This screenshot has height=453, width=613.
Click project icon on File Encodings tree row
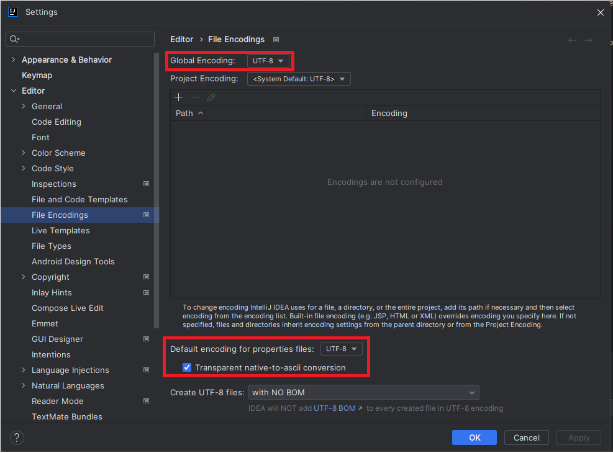coord(146,215)
